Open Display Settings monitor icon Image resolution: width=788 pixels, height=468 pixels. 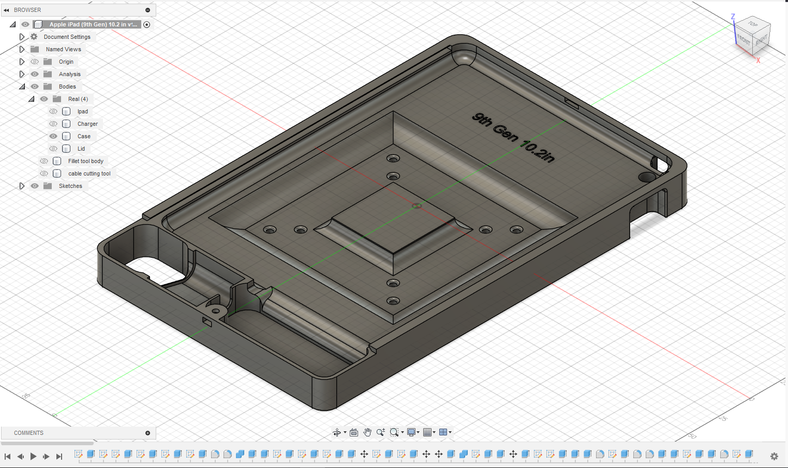pyautogui.click(x=411, y=432)
